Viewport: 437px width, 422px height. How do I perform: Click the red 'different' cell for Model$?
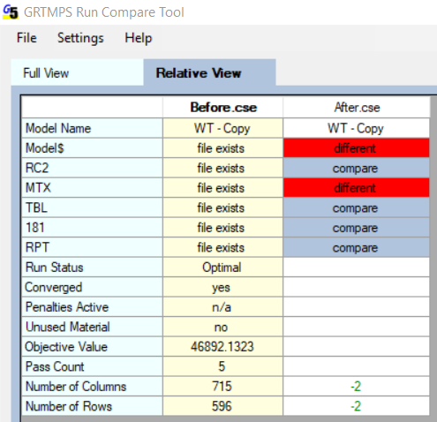(x=356, y=148)
